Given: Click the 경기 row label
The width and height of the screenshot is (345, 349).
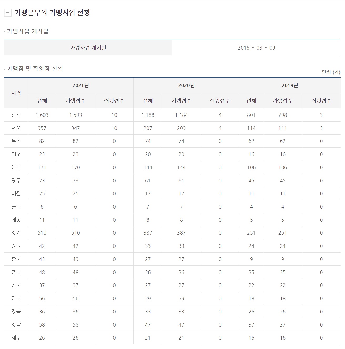Looking at the screenshot, I should click(x=16, y=233).
